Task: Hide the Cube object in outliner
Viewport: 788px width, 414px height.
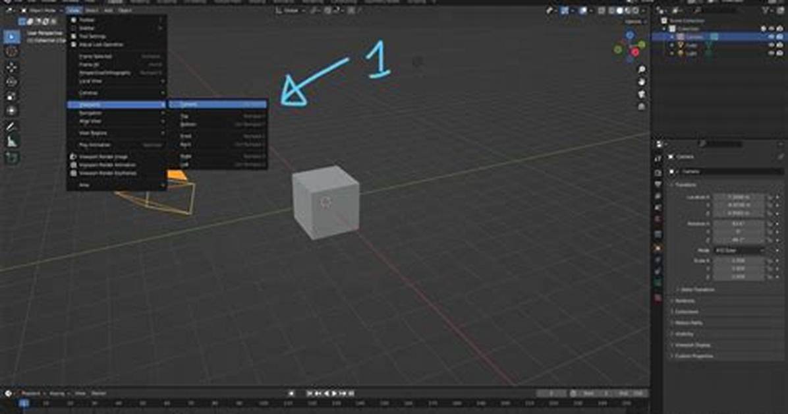Action: pos(772,45)
